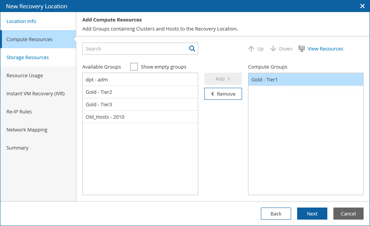This screenshot has height=226, width=370.
Task: Jump to the Summary step
Action: pos(17,148)
